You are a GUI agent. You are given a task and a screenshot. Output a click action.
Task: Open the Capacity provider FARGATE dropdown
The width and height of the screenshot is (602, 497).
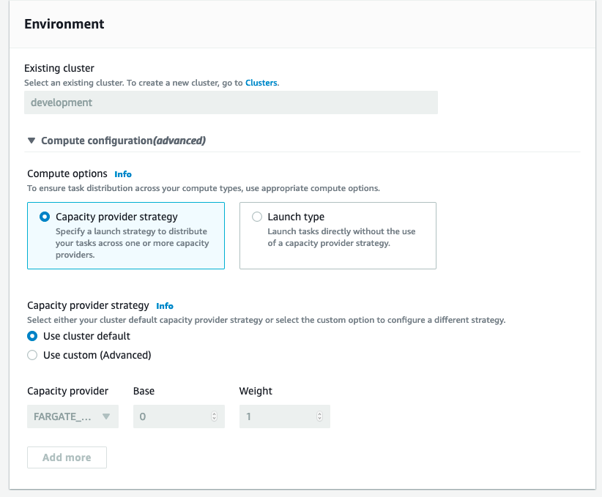[x=72, y=416]
